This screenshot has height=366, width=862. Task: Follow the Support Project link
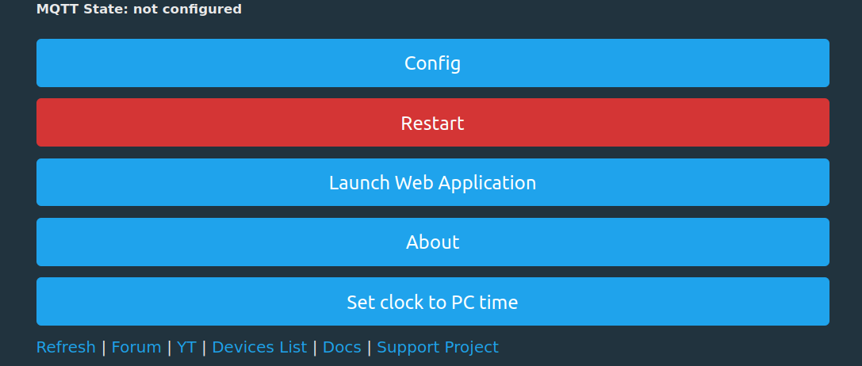[438, 347]
